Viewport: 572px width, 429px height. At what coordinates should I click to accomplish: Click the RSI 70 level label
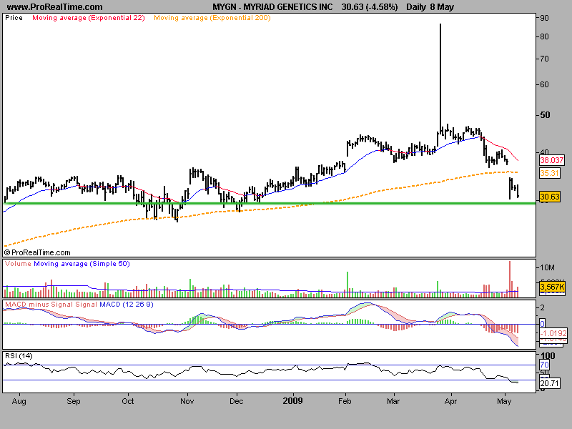click(x=544, y=365)
